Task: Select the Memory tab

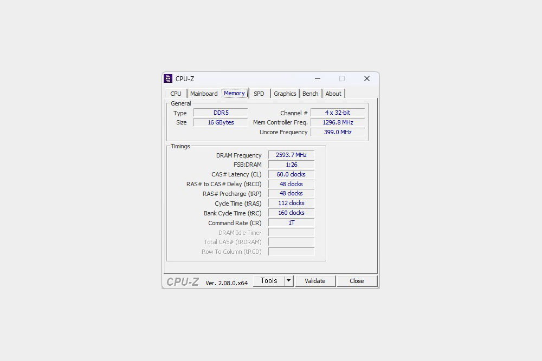Action: click(234, 93)
